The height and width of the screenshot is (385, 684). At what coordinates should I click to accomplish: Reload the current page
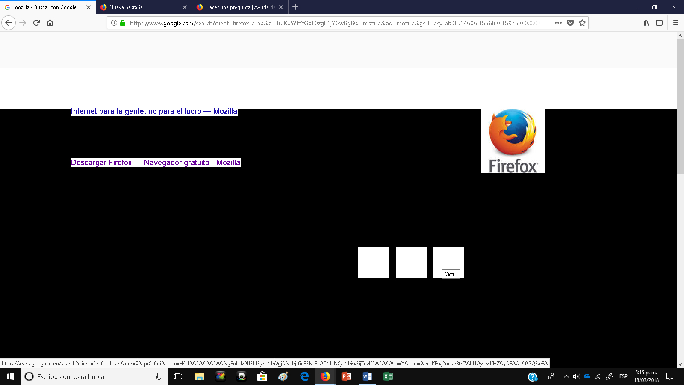(35, 23)
